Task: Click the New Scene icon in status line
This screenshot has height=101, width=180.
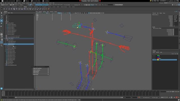Action: tap(10, 5)
